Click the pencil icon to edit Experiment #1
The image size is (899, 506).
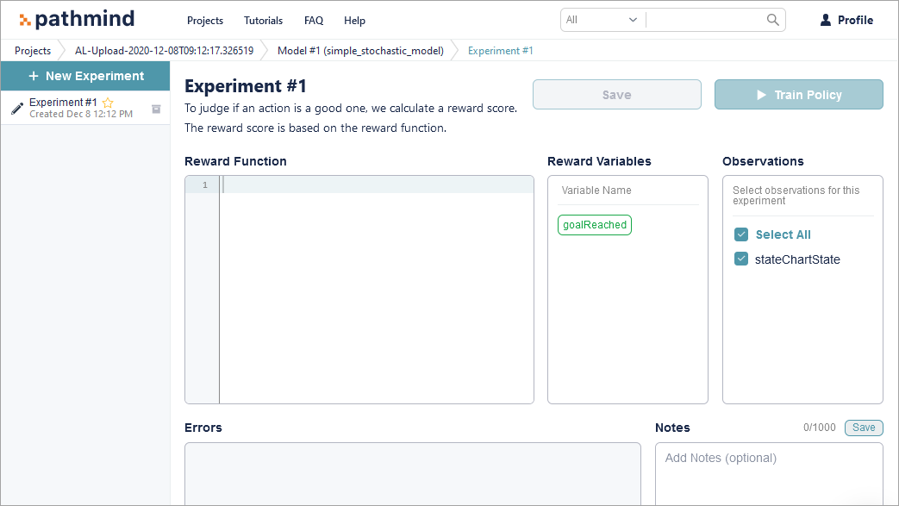coord(16,108)
